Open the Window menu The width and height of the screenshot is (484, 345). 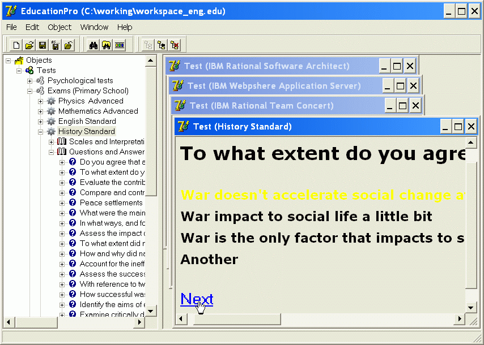coord(94,27)
